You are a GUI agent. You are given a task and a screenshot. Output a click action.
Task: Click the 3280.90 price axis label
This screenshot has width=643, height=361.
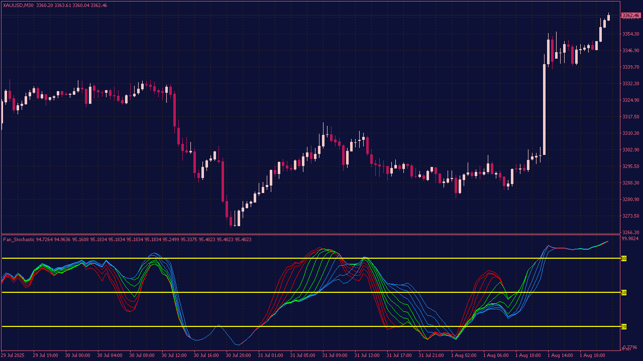tap(630, 200)
